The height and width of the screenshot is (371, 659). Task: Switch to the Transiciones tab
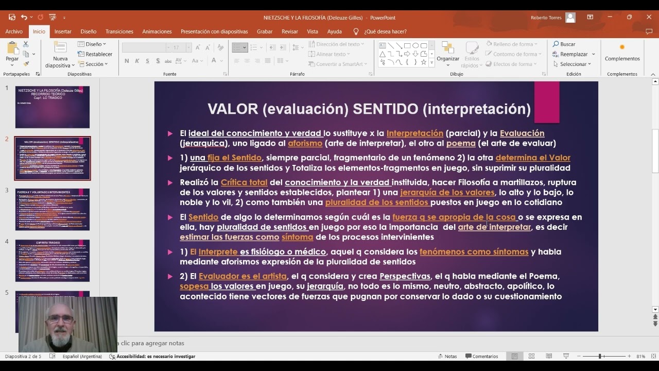119,31
